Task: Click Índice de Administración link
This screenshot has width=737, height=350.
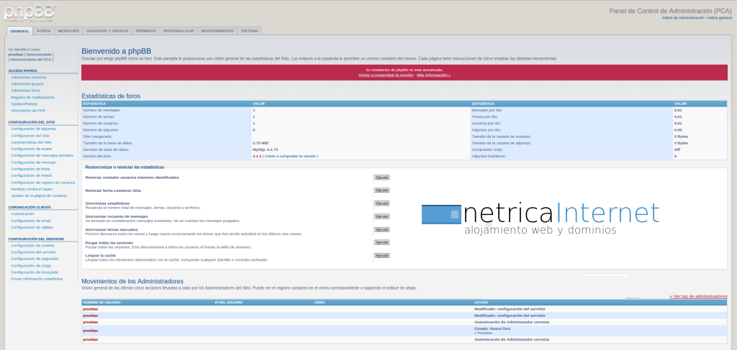Action: pos(683,18)
